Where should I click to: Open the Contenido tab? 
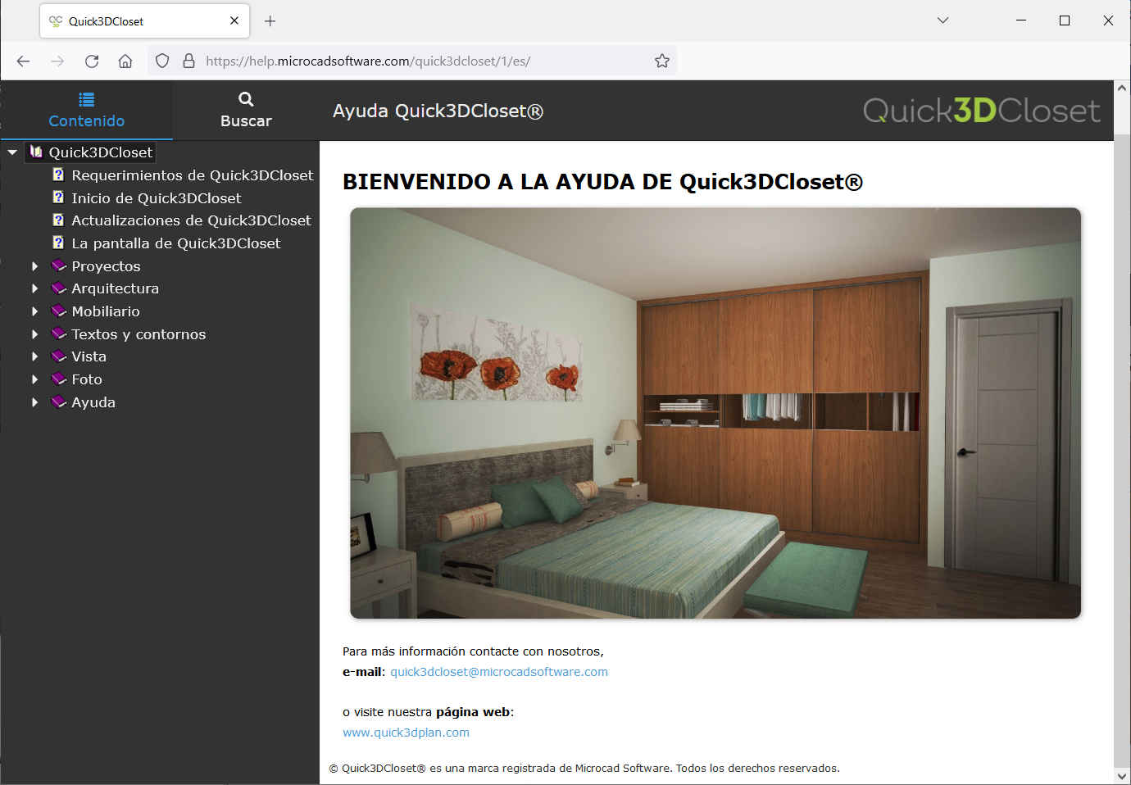(x=86, y=110)
